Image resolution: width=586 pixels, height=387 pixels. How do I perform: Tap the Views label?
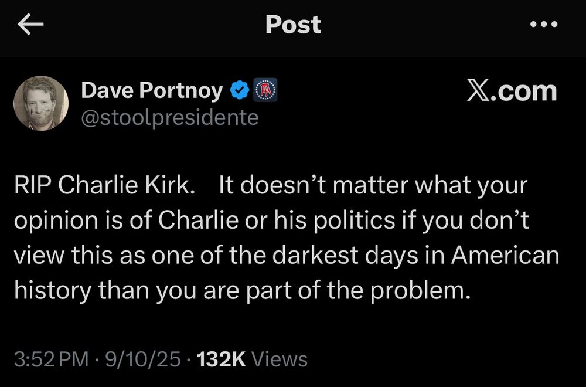pos(282,358)
